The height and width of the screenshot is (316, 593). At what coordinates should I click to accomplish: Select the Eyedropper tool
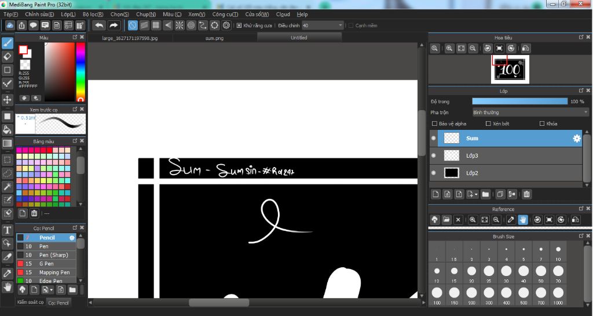[x=7, y=273]
